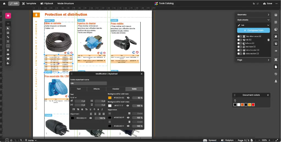Pick the orange odd rows color swatch
Screen dimensions: 281x142
(110, 98)
